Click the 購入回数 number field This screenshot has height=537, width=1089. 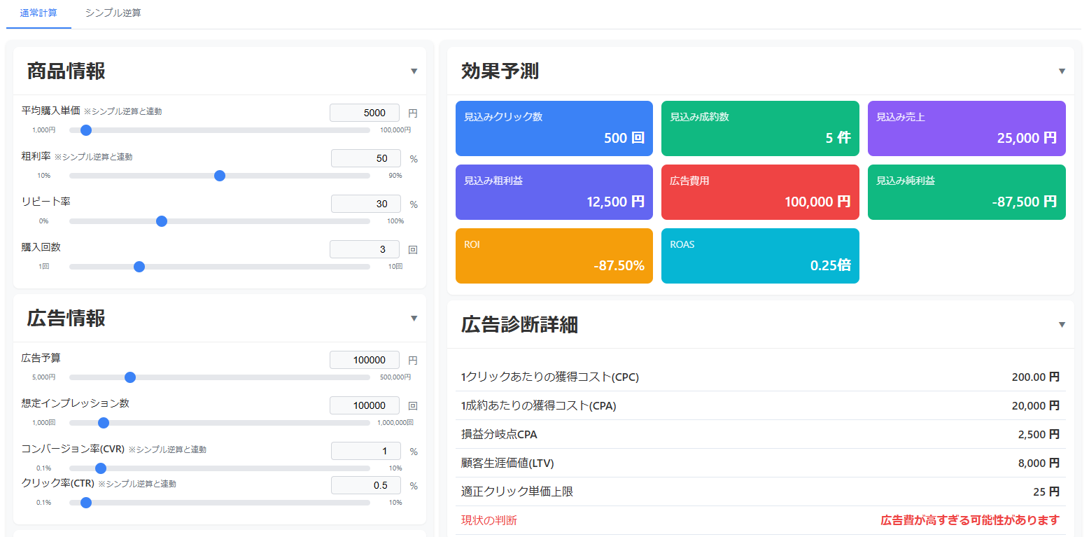365,249
